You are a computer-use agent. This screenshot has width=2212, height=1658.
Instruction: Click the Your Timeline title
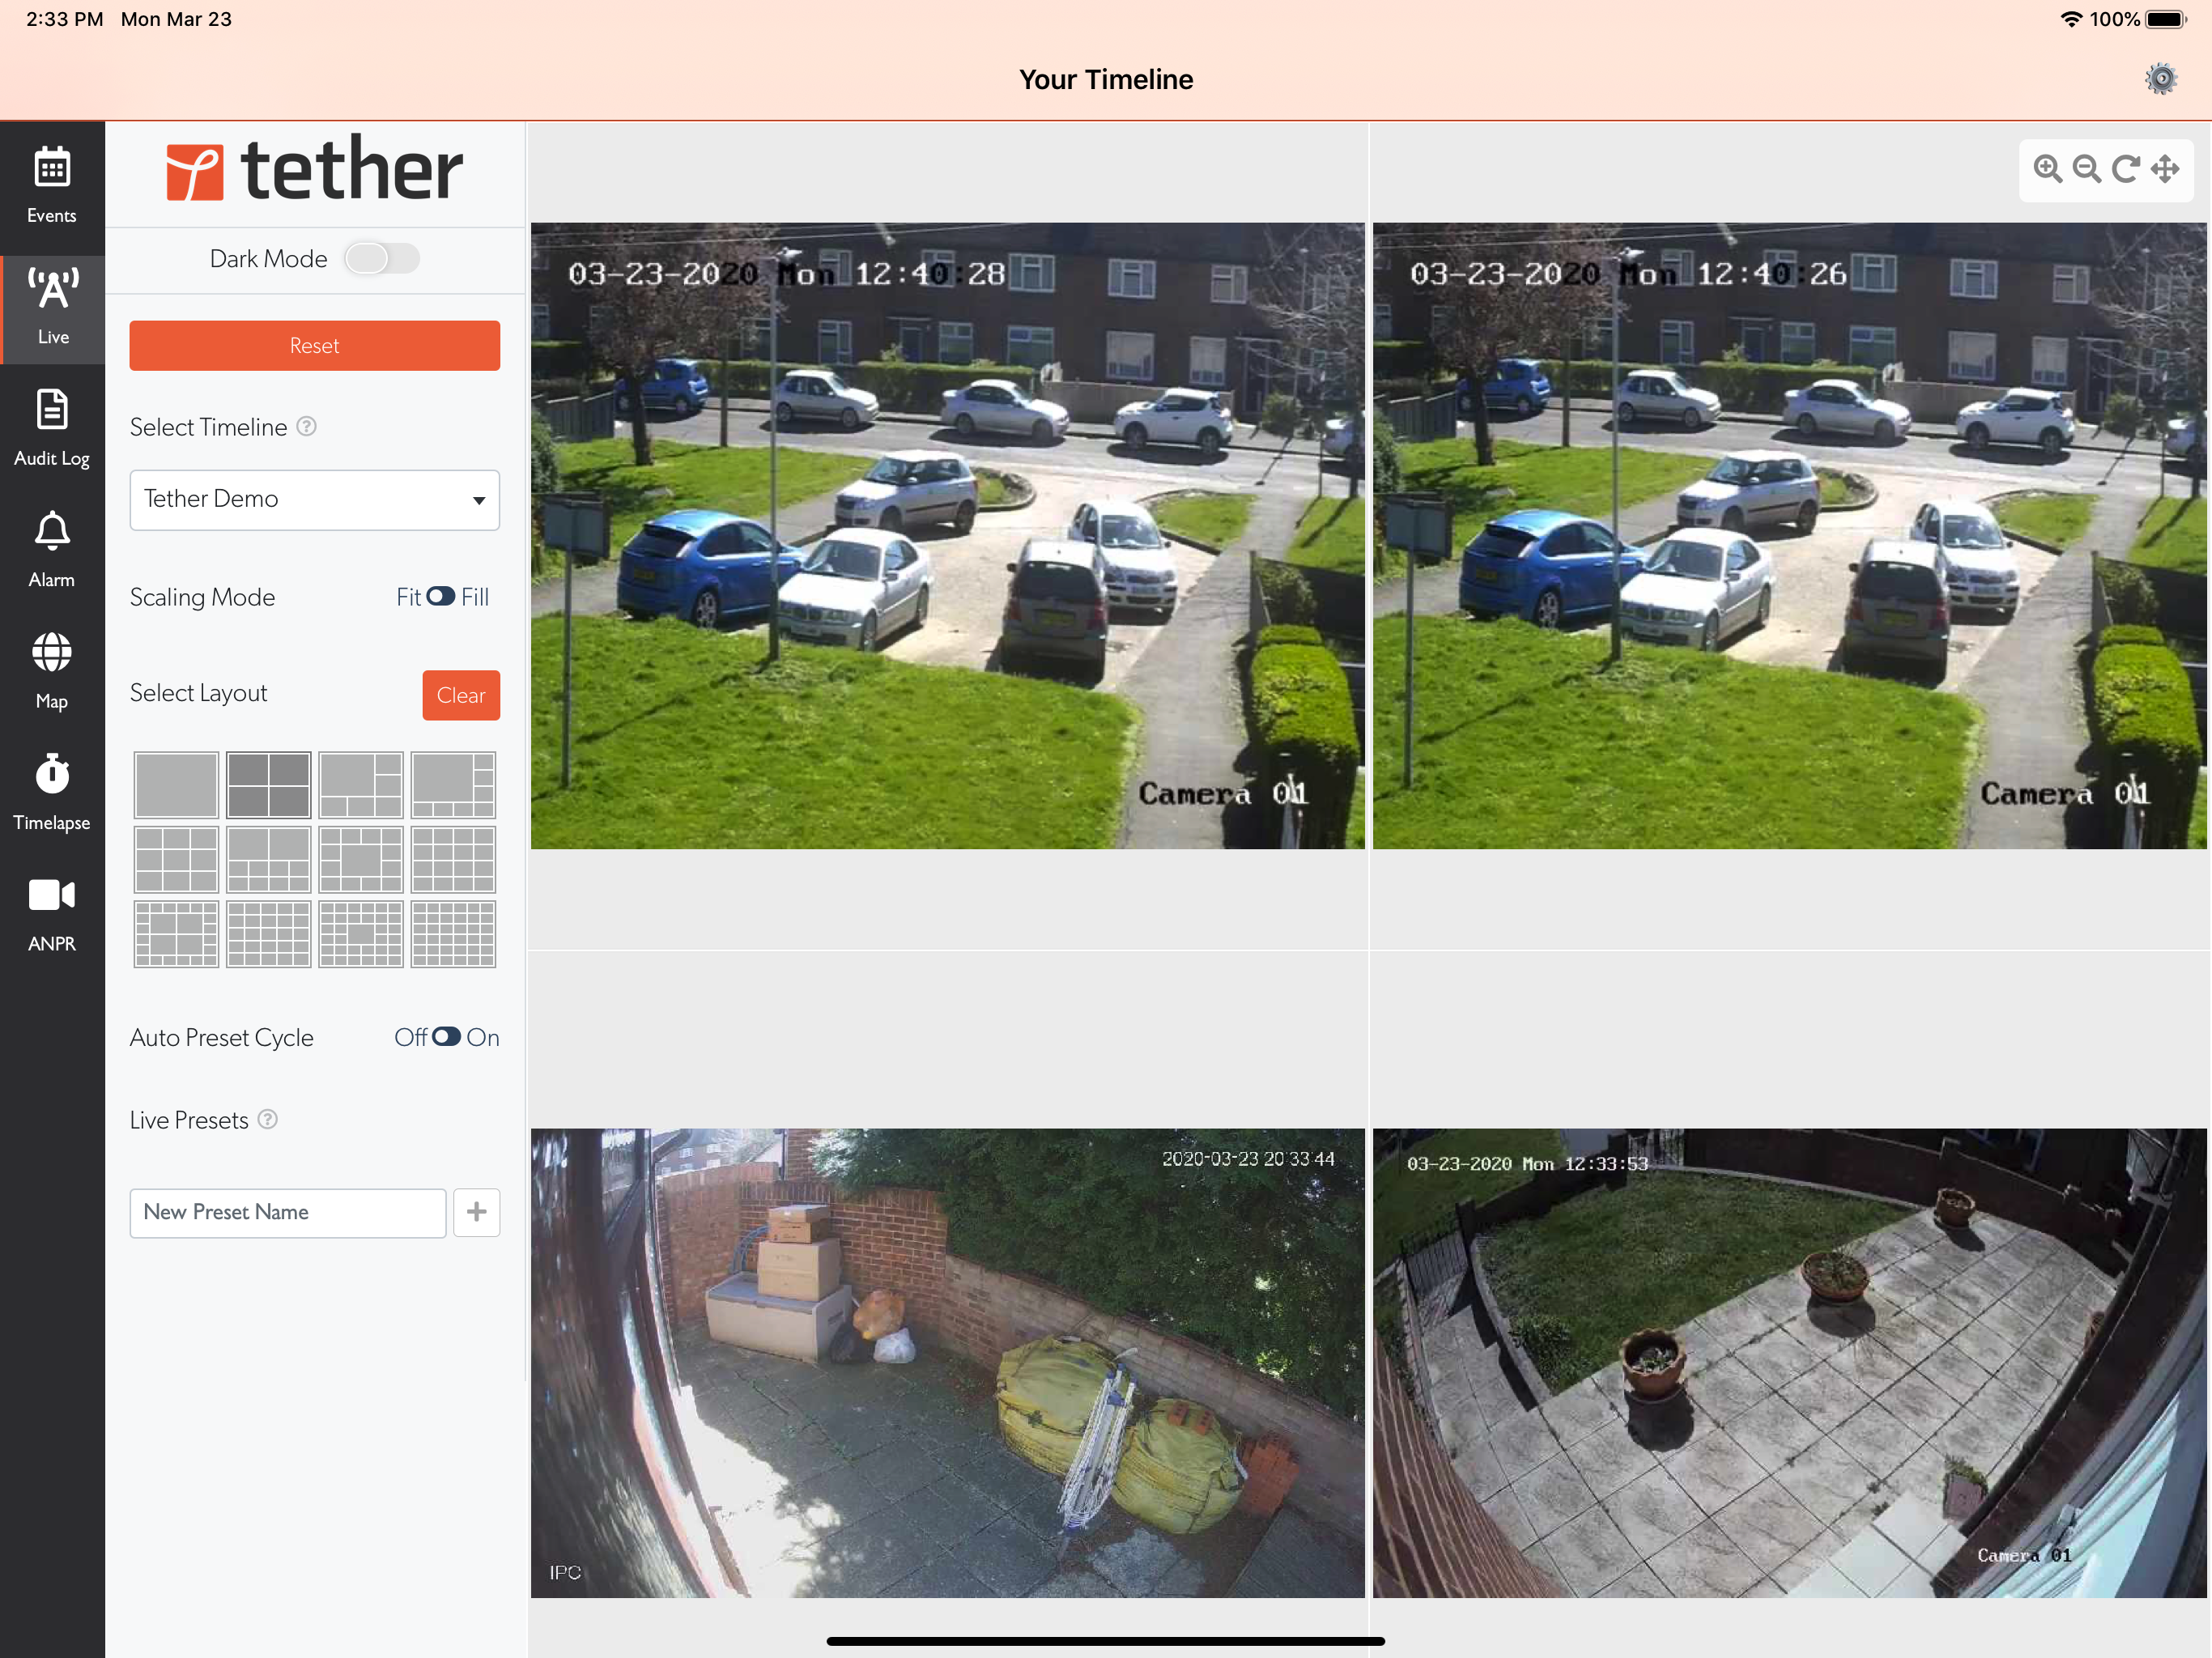(x=1106, y=79)
